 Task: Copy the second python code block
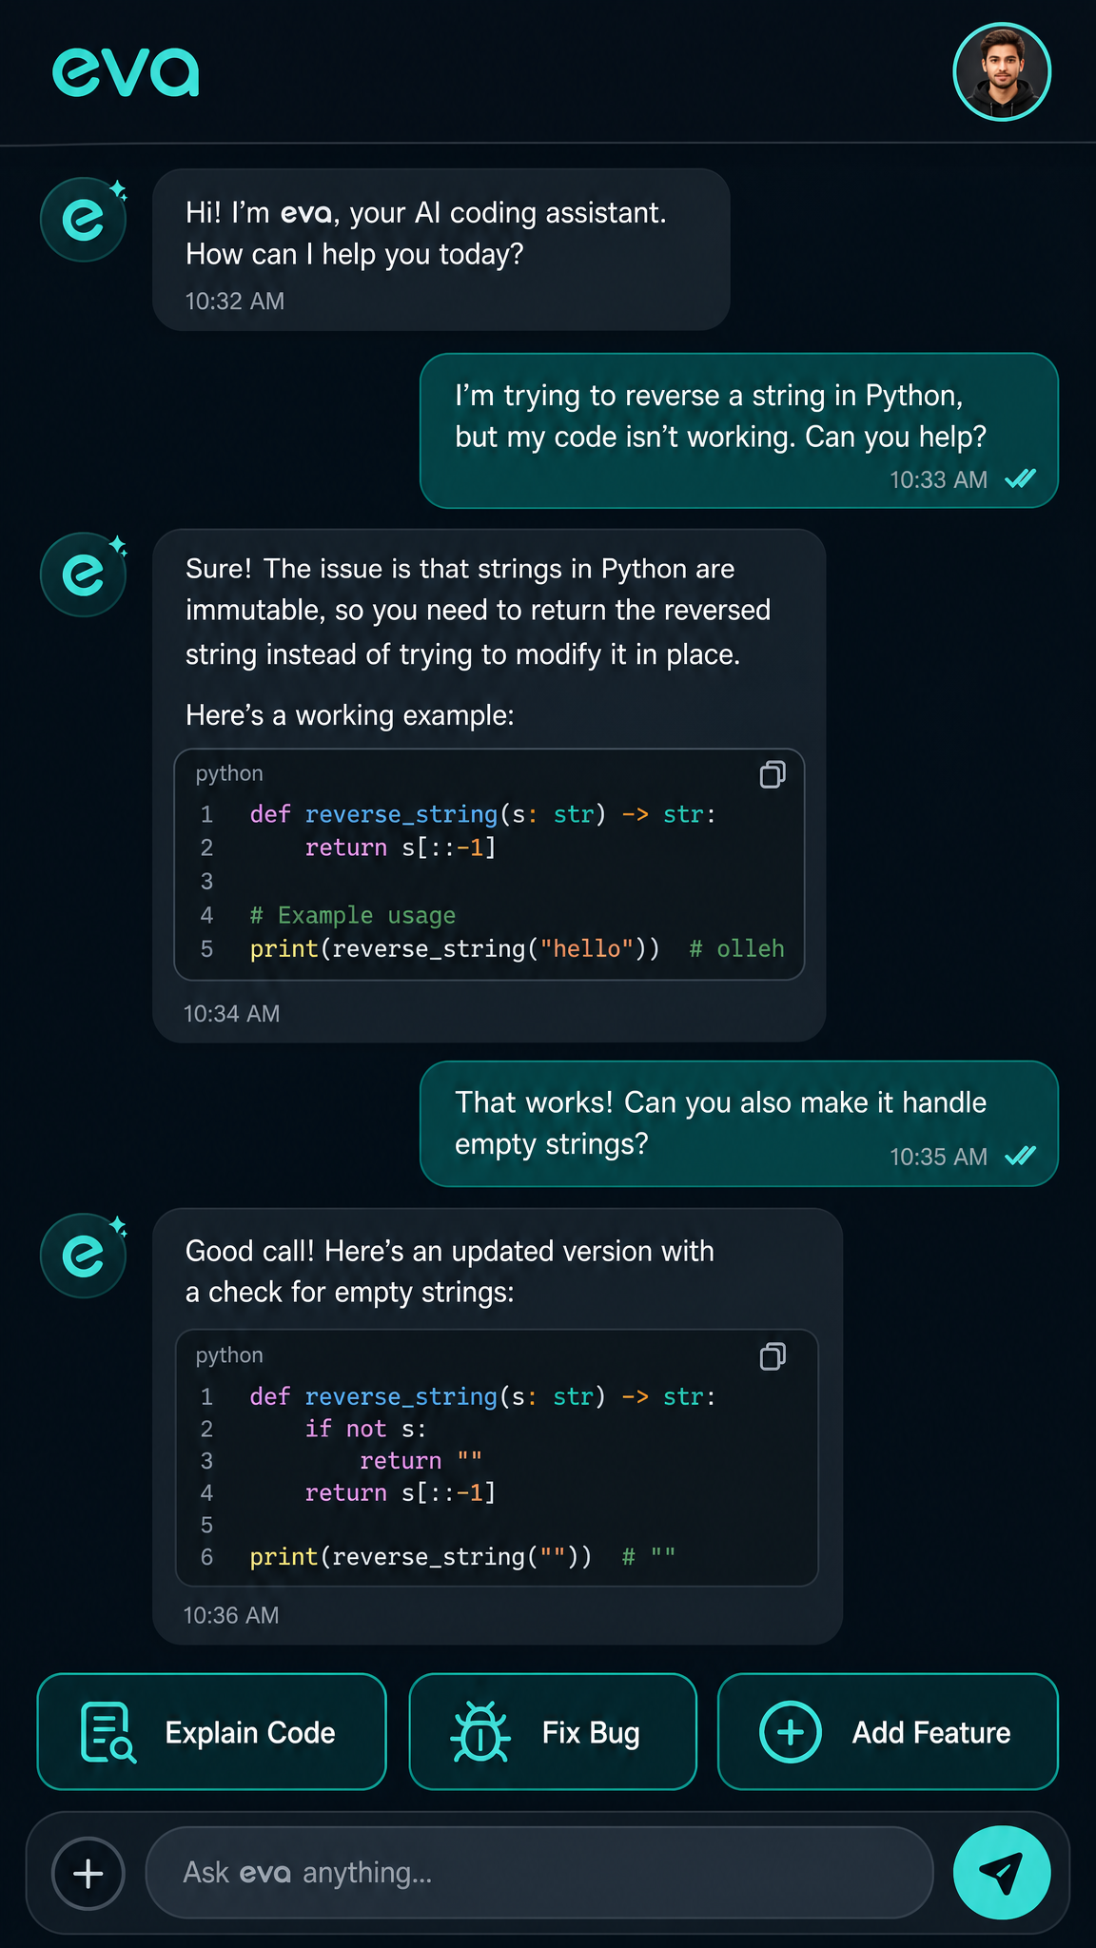(773, 1356)
